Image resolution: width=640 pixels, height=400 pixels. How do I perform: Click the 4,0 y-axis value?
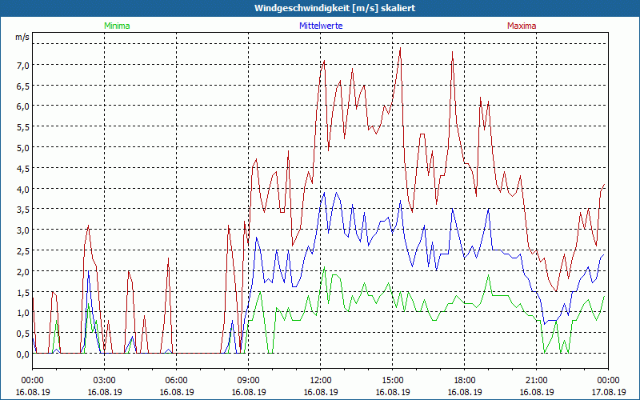coord(22,190)
